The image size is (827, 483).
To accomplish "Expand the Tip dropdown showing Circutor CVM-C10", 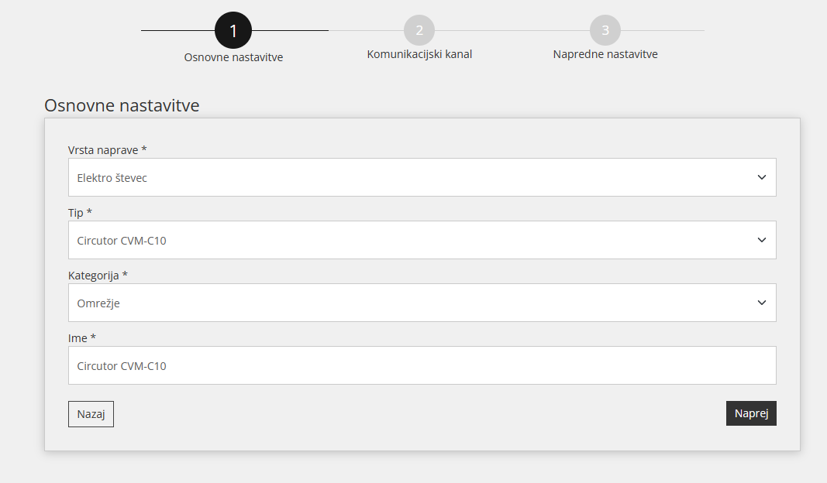I will pos(411,241).
